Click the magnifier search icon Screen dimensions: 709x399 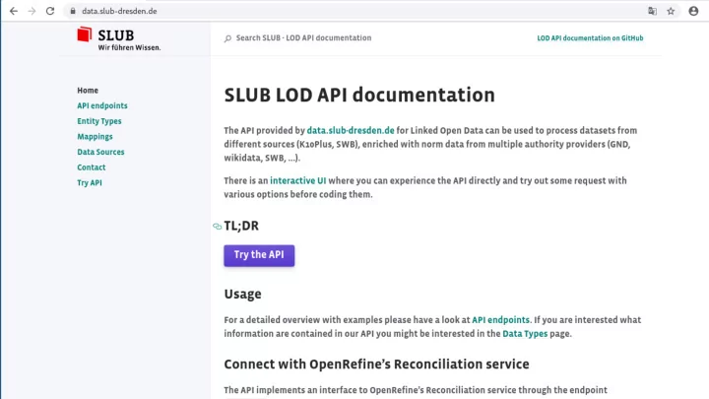[227, 38]
